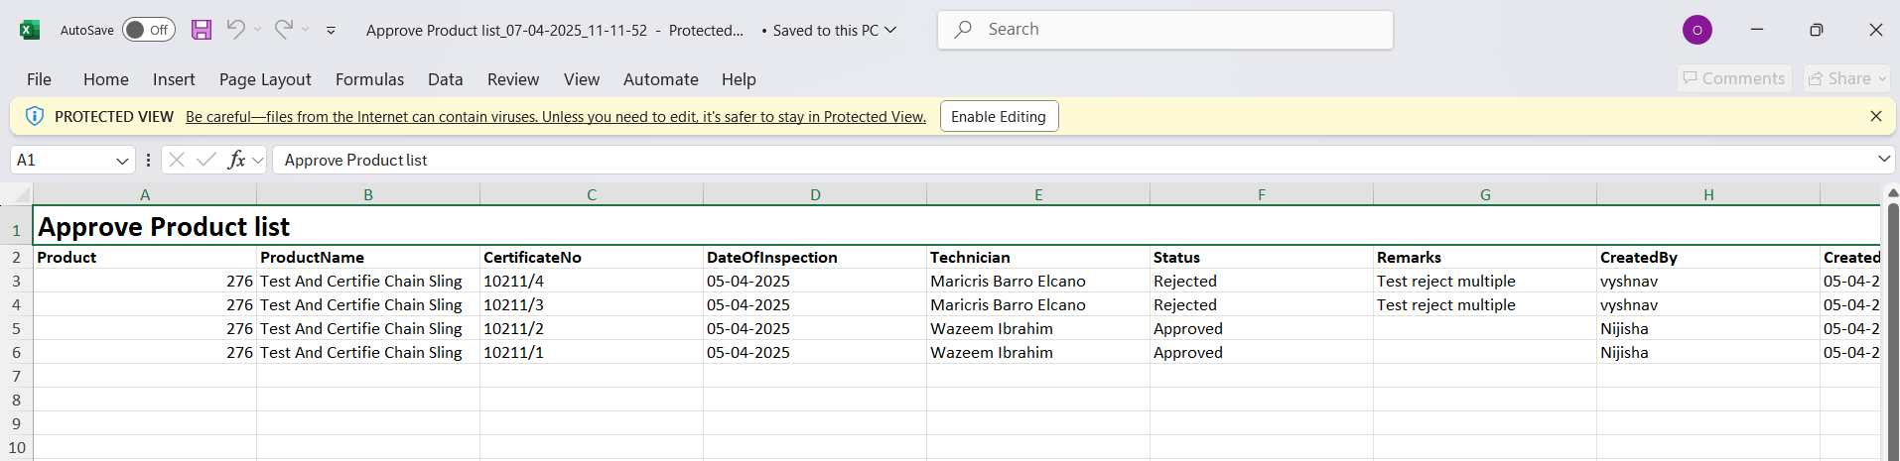Click the Undo arrow icon
Image resolution: width=1900 pixels, height=461 pixels.
(235, 30)
